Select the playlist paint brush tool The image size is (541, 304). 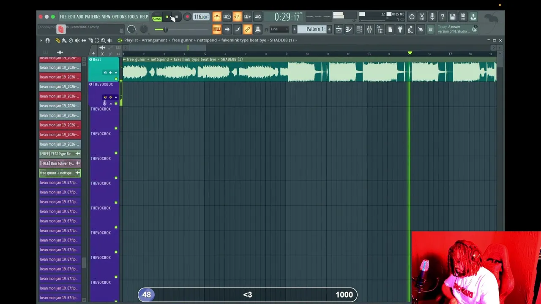coord(64,41)
